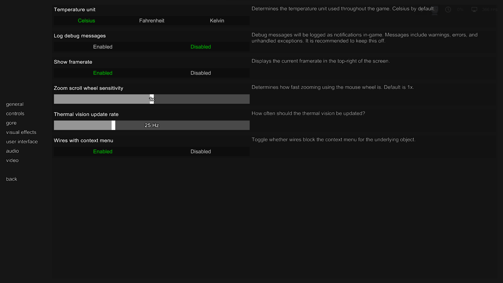Click Enabled under Wires with context menu
Viewport: 503px width, 283px height.
(x=103, y=152)
